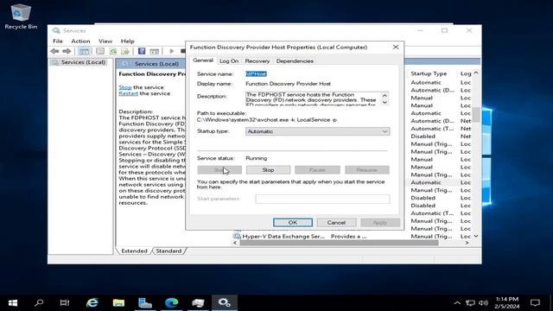
Task: Open Help via the blue question mark icon
Action: 142,51
